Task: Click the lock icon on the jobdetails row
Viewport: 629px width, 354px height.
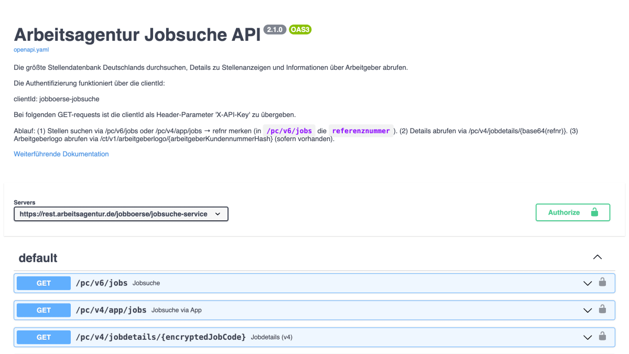Action: (602, 336)
